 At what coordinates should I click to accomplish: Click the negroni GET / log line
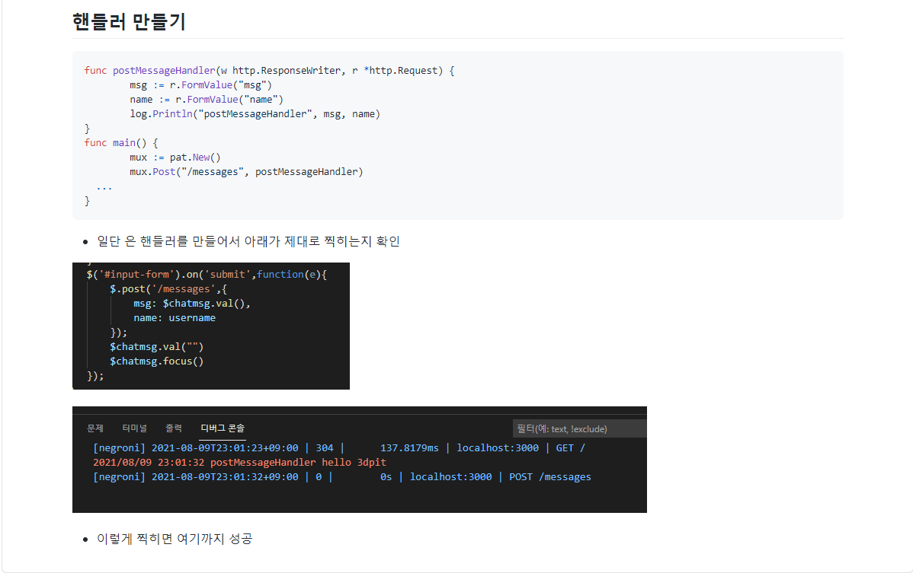click(339, 448)
